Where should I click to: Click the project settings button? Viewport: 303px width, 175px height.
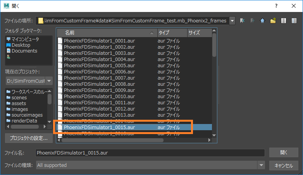[x=29, y=138]
